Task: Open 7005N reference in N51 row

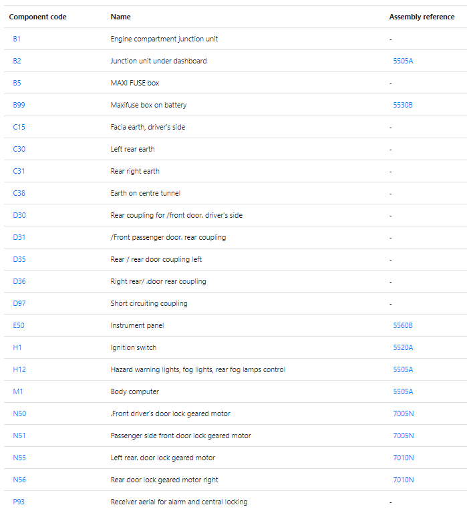Action: [x=404, y=436]
